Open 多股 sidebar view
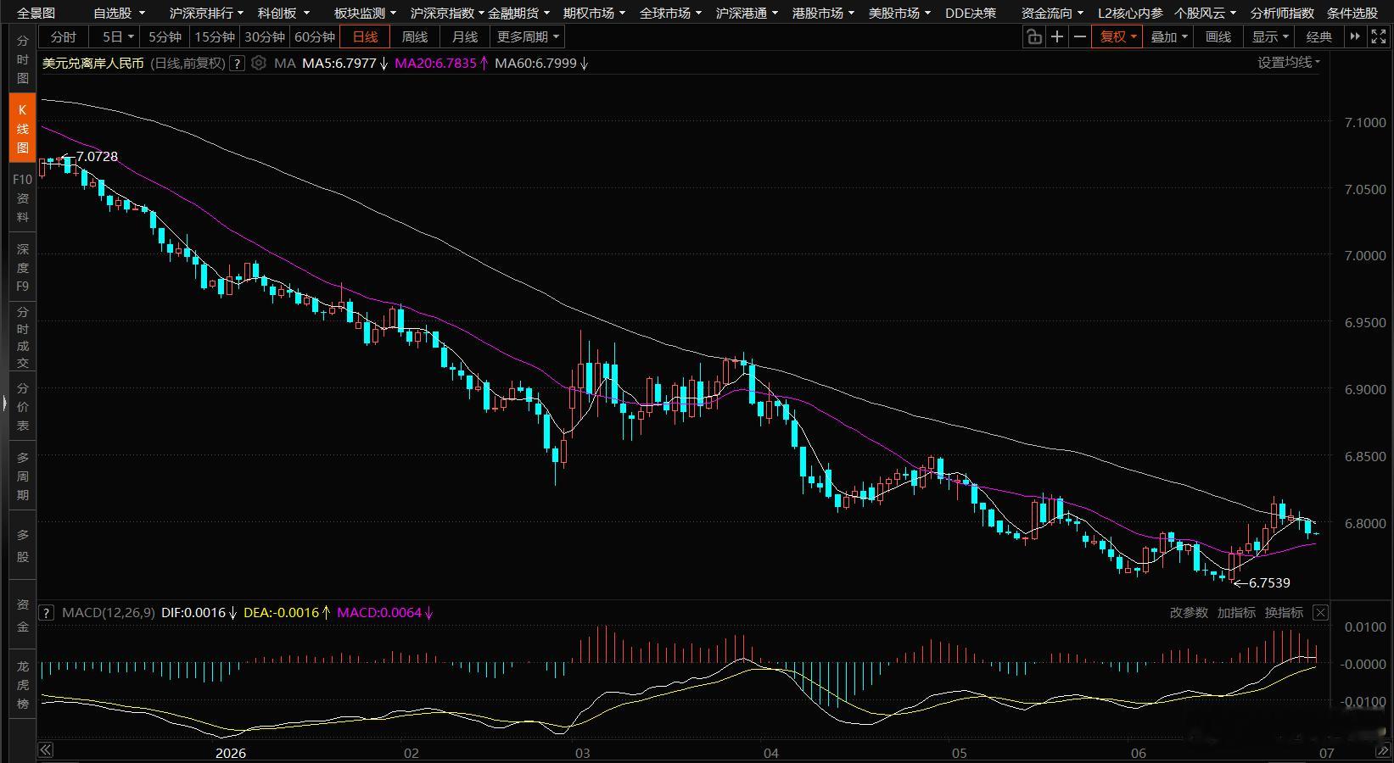The height and width of the screenshot is (763, 1394). click(x=23, y=545)
